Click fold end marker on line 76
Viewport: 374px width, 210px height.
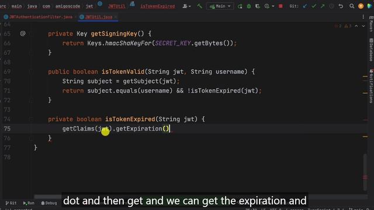pos(31,138)
